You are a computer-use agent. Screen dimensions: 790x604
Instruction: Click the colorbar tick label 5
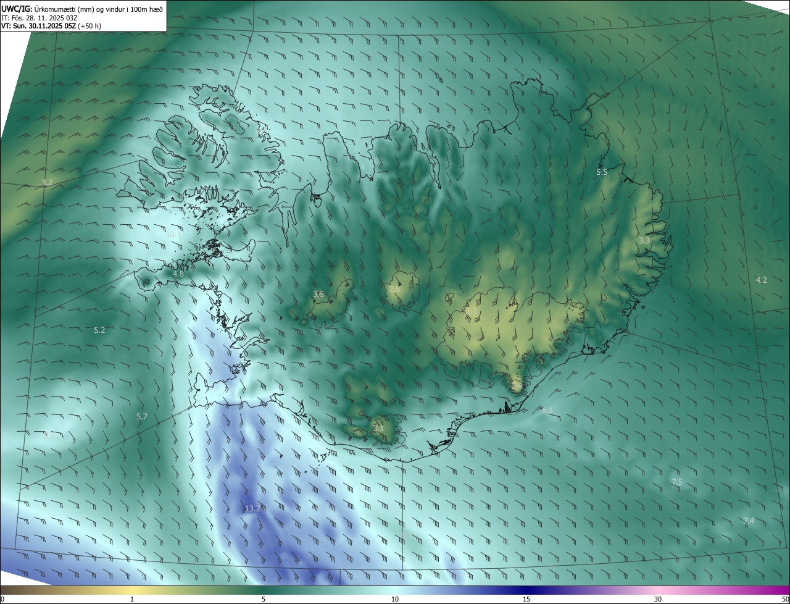264,599
